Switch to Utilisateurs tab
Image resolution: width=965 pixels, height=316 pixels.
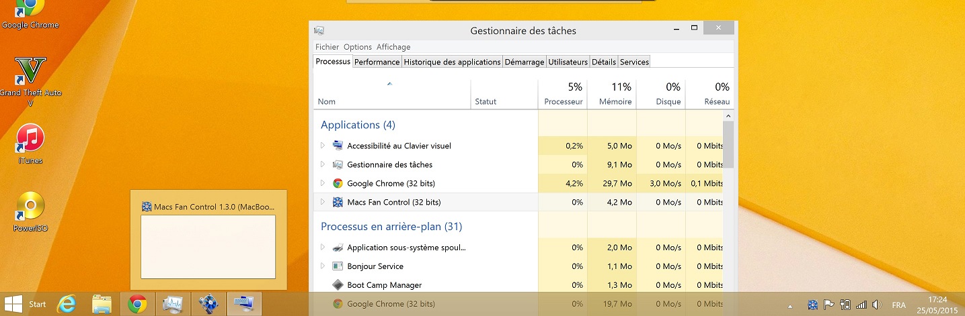568,62
